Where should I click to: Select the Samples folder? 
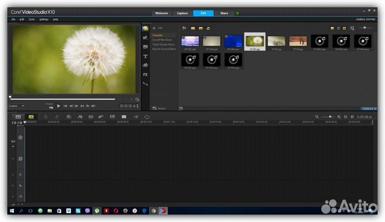click(158, 35)
